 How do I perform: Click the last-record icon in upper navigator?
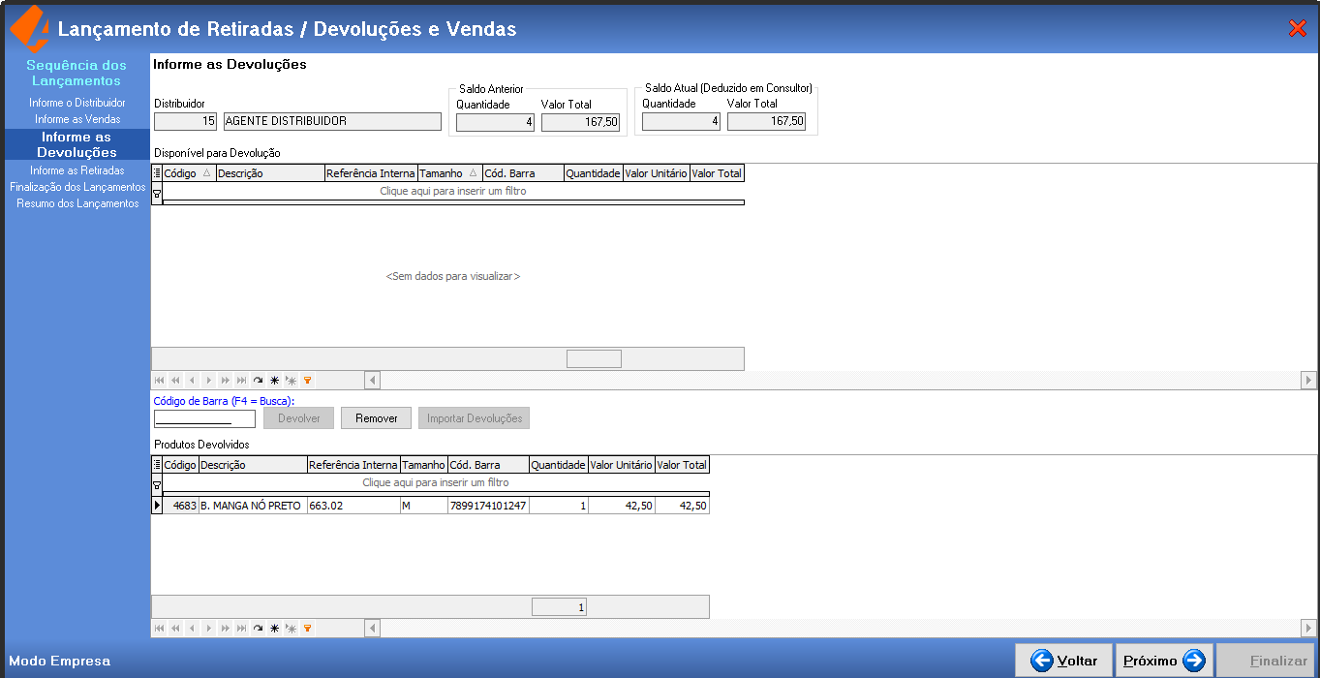pyautogui.click(x=241, y=381)
